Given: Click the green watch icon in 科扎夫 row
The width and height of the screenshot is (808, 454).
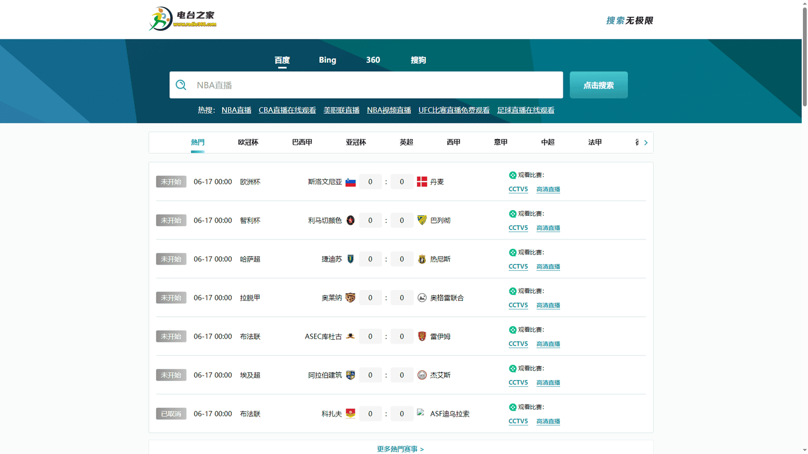Looking at the screenshot, I should point(512,407).
